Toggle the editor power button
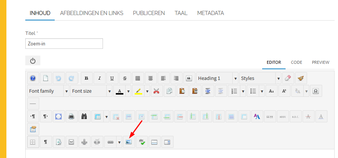 tap(33, 61)
